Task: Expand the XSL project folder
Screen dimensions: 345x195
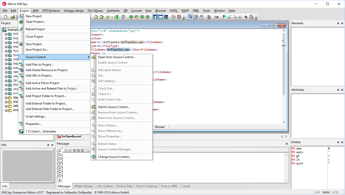Action: (6, 102)
